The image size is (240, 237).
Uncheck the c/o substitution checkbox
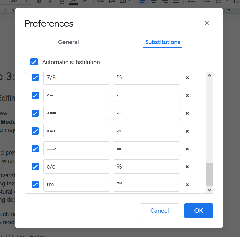coord(35,167)
